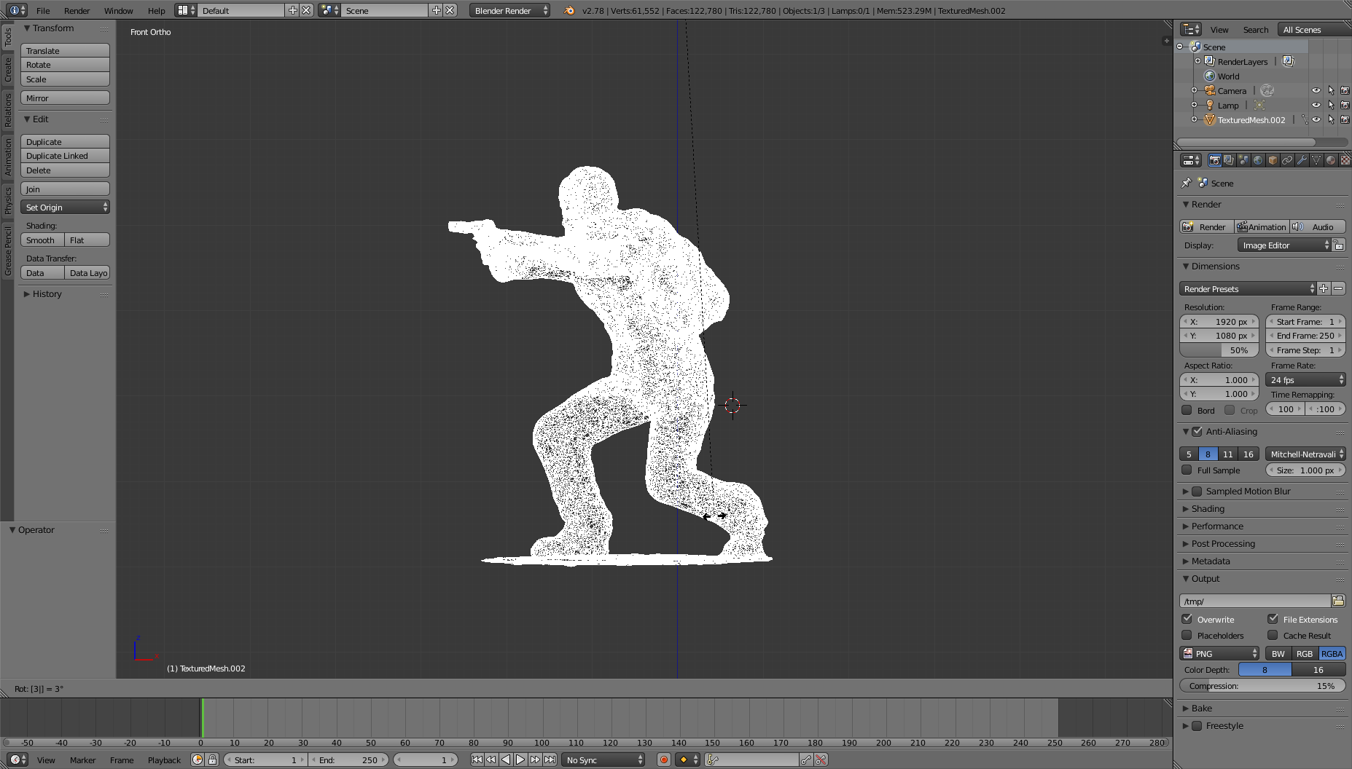
Task: Enable the Bord (border) checkbox
Action: click(x=1187, y=410)
